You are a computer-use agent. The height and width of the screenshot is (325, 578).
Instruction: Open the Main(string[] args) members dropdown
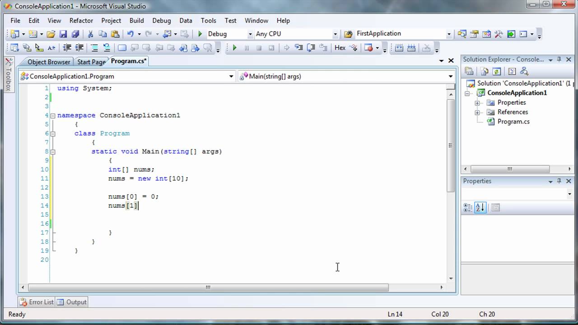click(x=451, y=76)
